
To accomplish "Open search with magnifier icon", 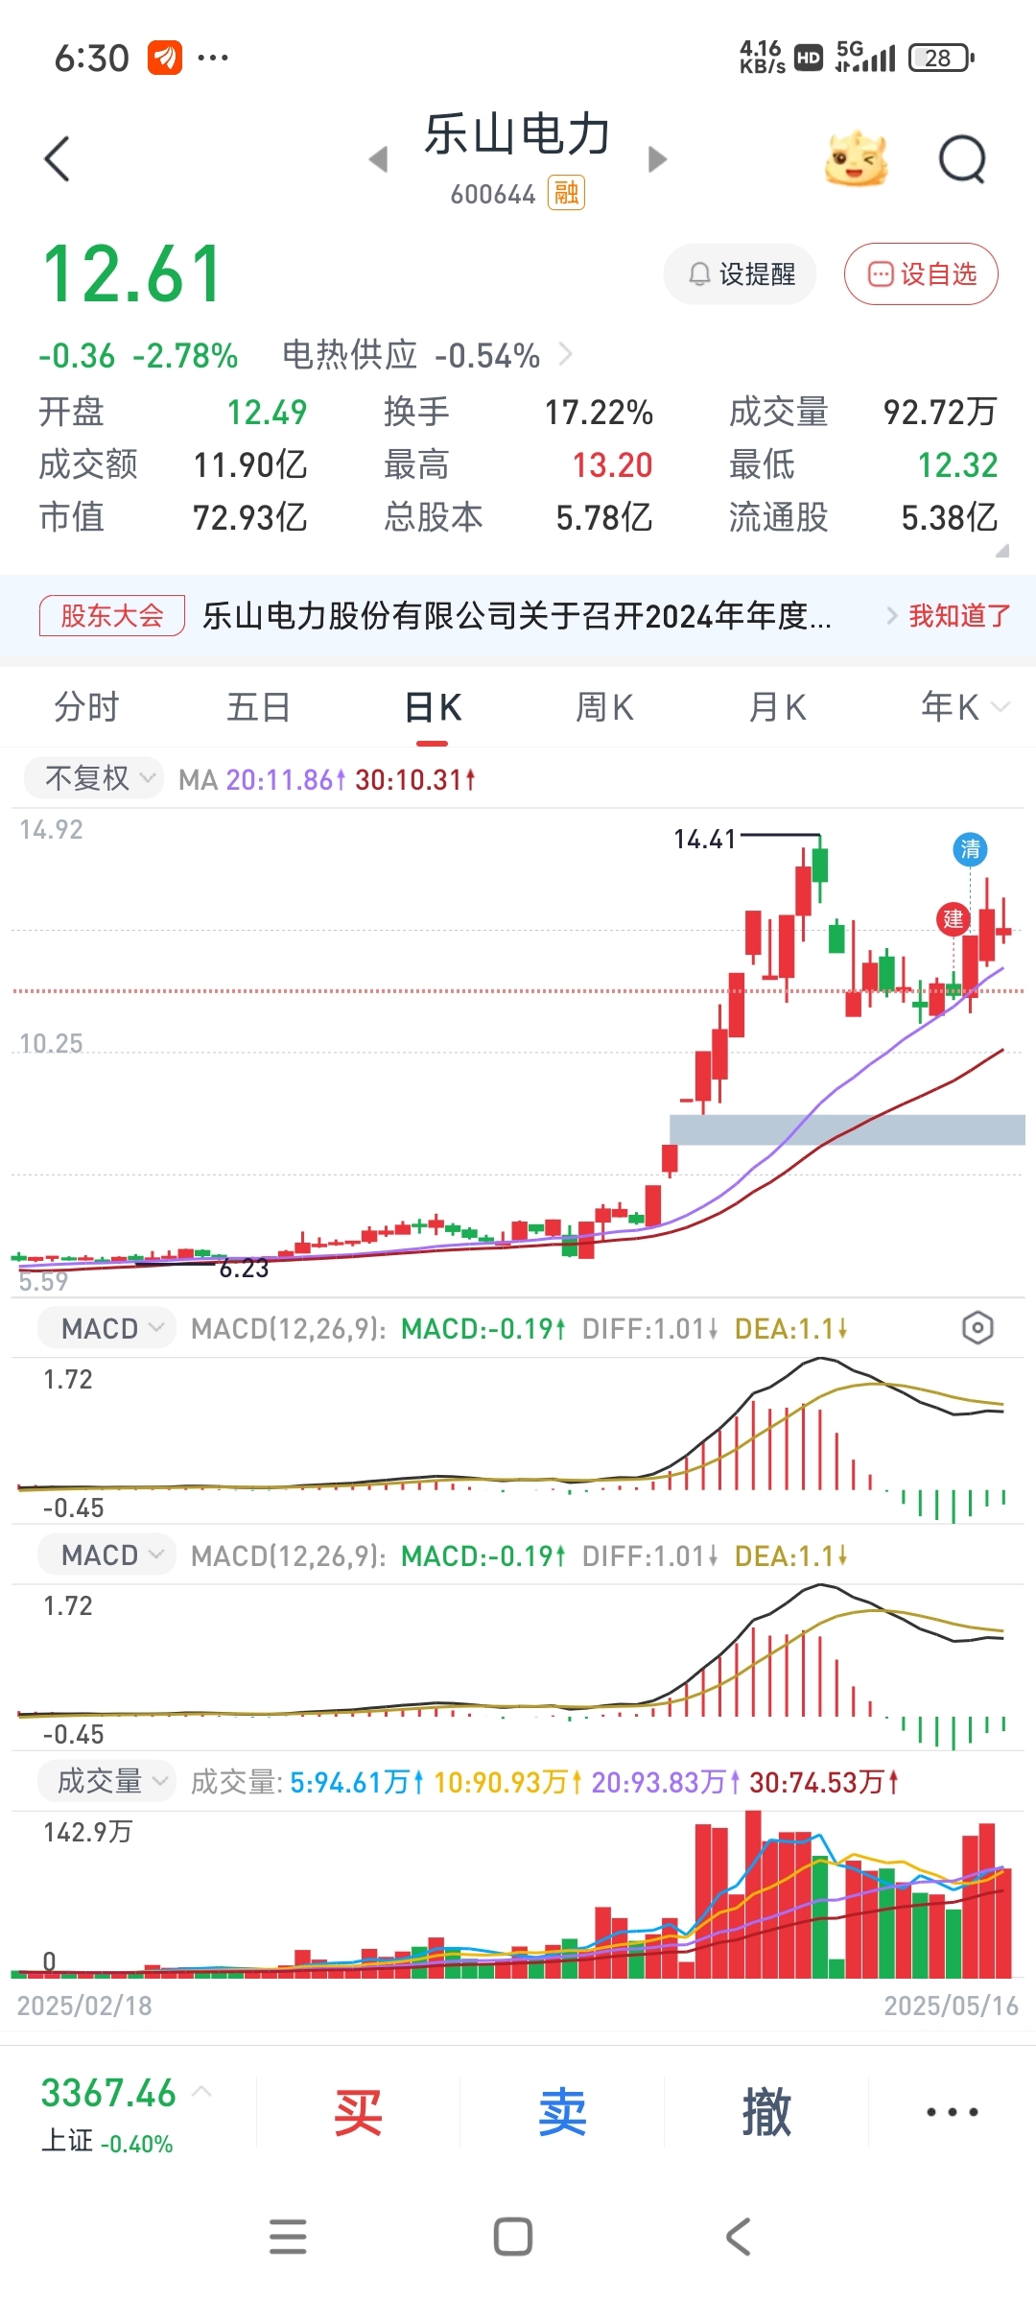I will pyautogui.click(x=962, y=159).
